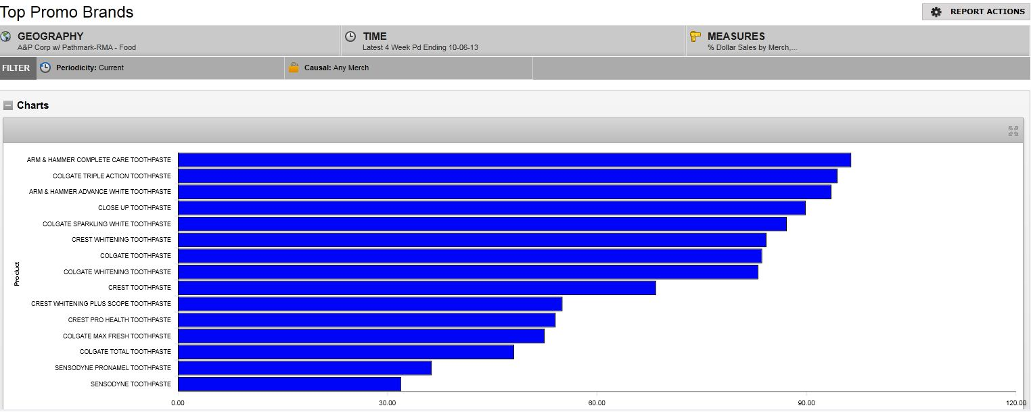This screenshot has width=1031, height=412.
Task: Select the Crest Toothpaste bar
Action: click(x=417, y=288)
